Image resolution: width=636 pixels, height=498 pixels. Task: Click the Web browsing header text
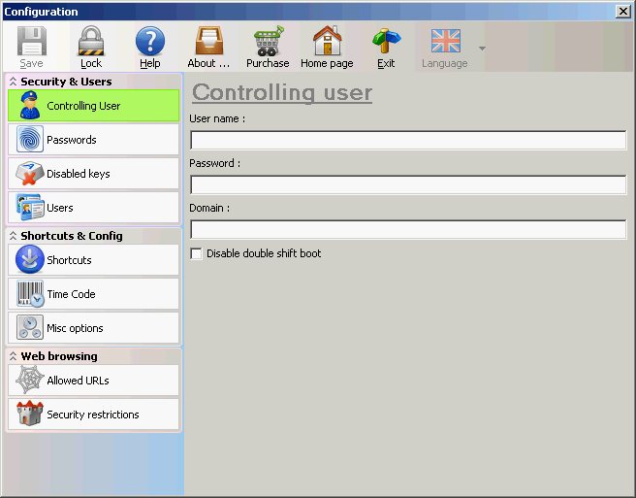click(59, 356)
